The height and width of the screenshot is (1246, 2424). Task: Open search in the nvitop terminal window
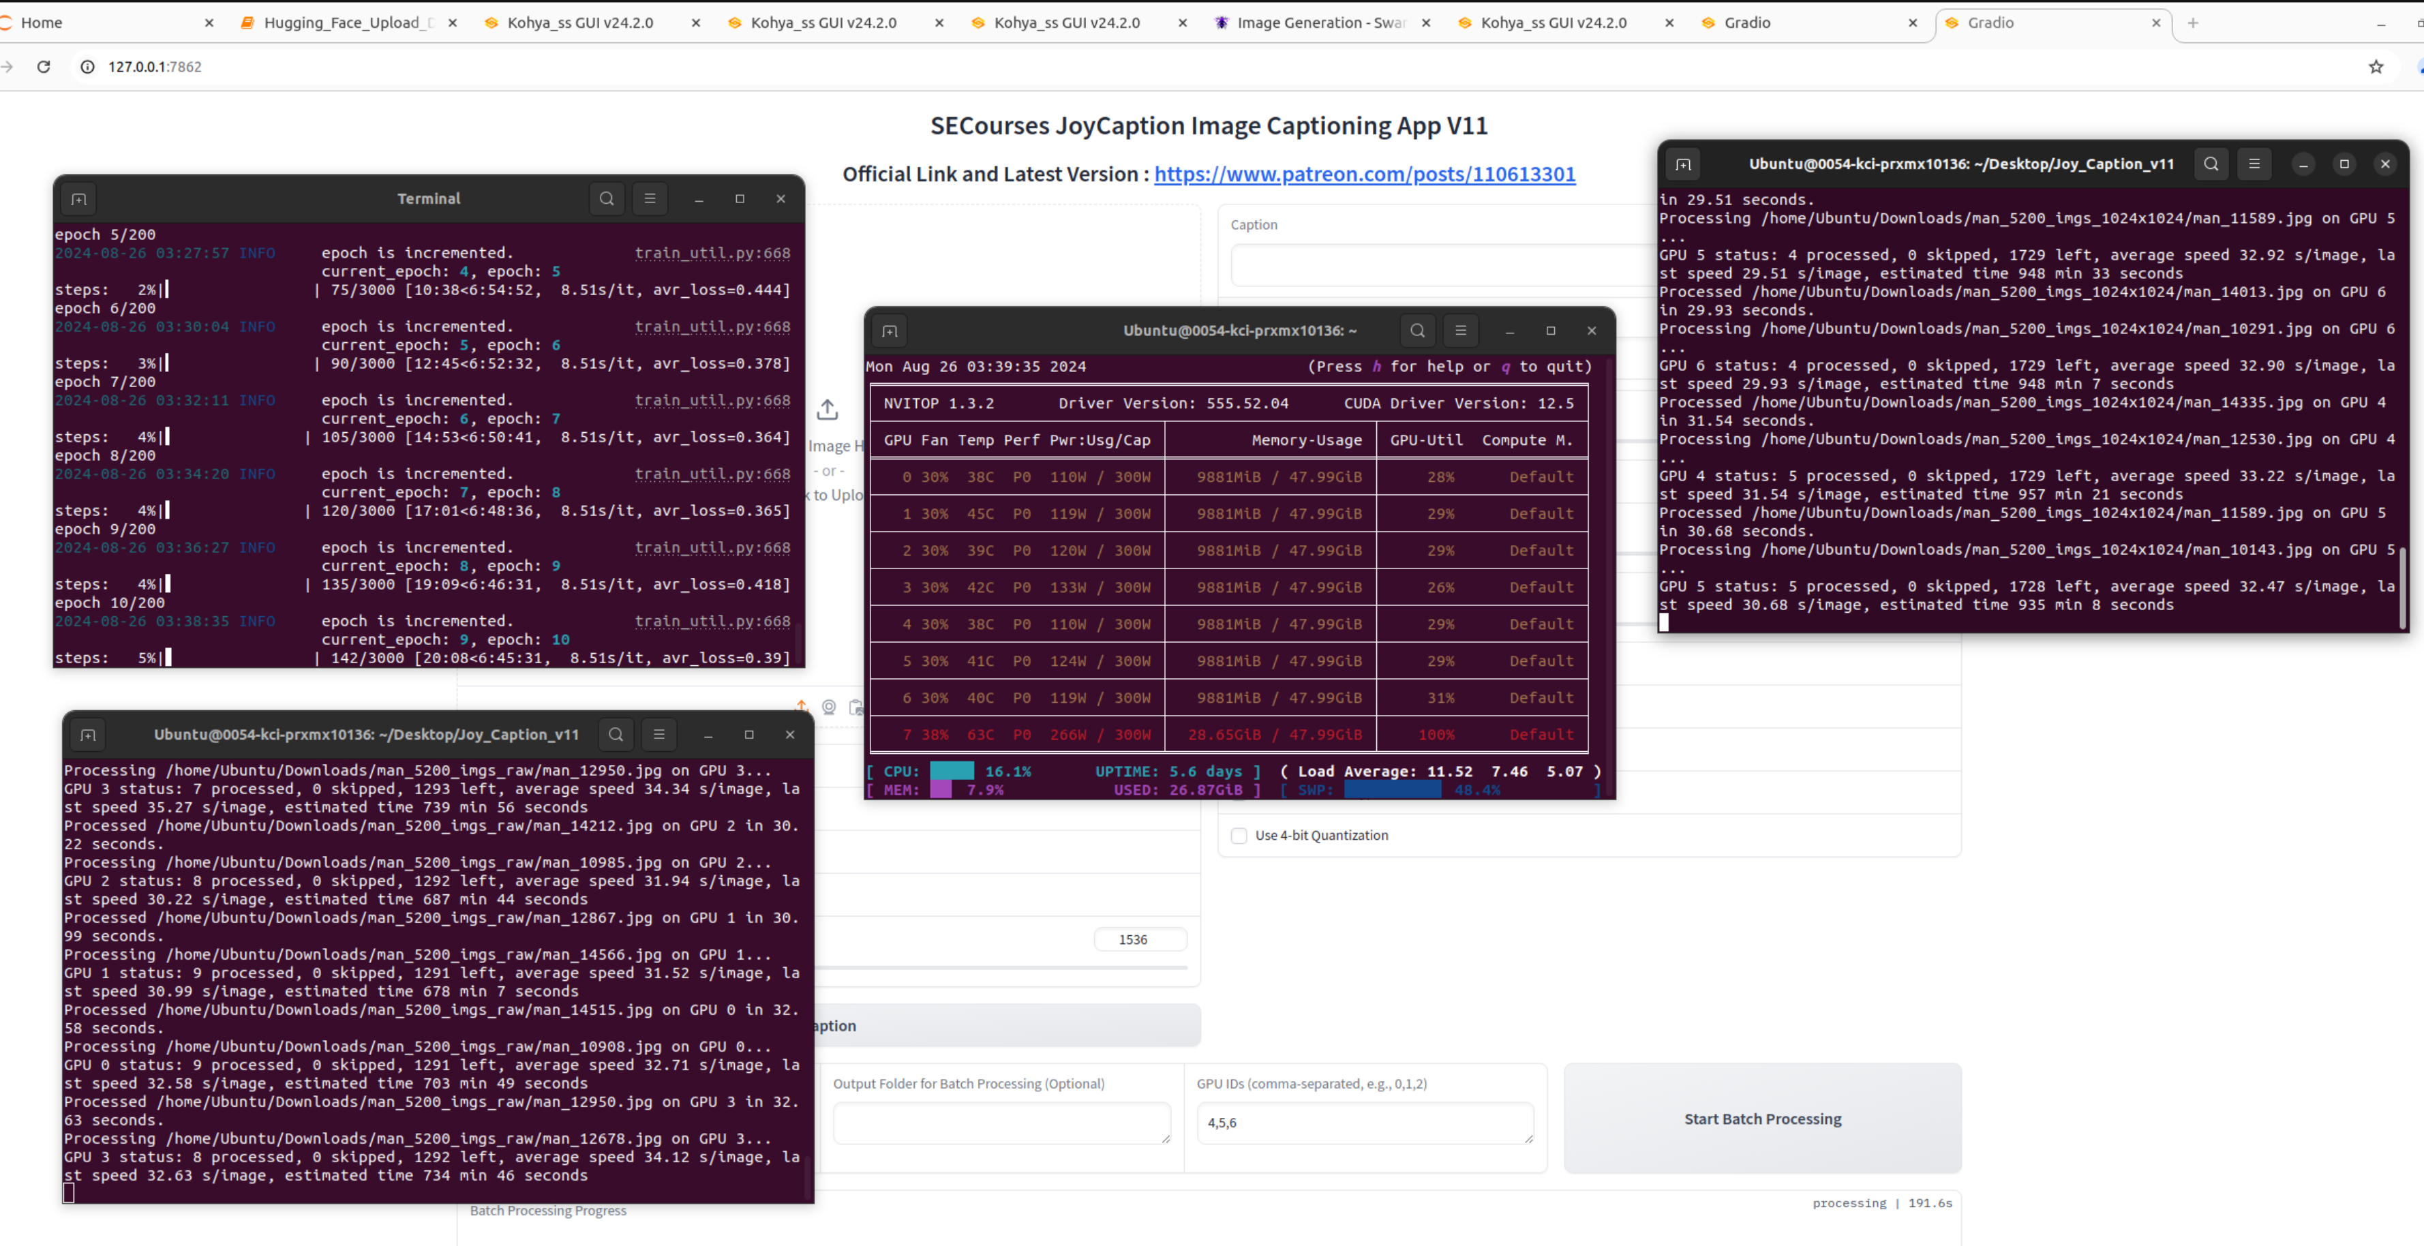[x=1417, y=331]
